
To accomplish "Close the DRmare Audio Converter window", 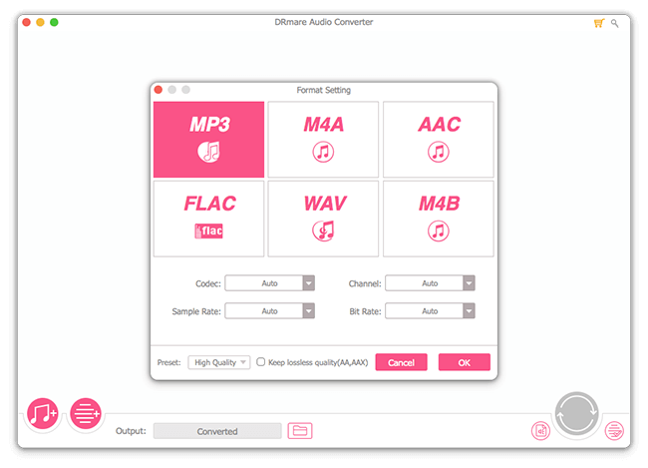I will [27, 22].
